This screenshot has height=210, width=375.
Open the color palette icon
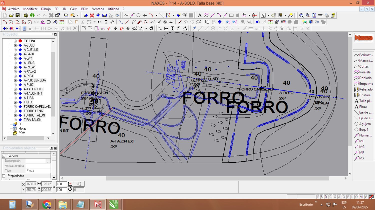point(73,15)
